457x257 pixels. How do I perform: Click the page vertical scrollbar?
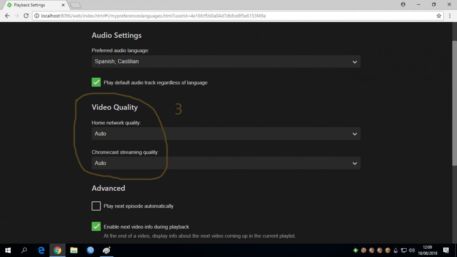(x=454, y=103)
